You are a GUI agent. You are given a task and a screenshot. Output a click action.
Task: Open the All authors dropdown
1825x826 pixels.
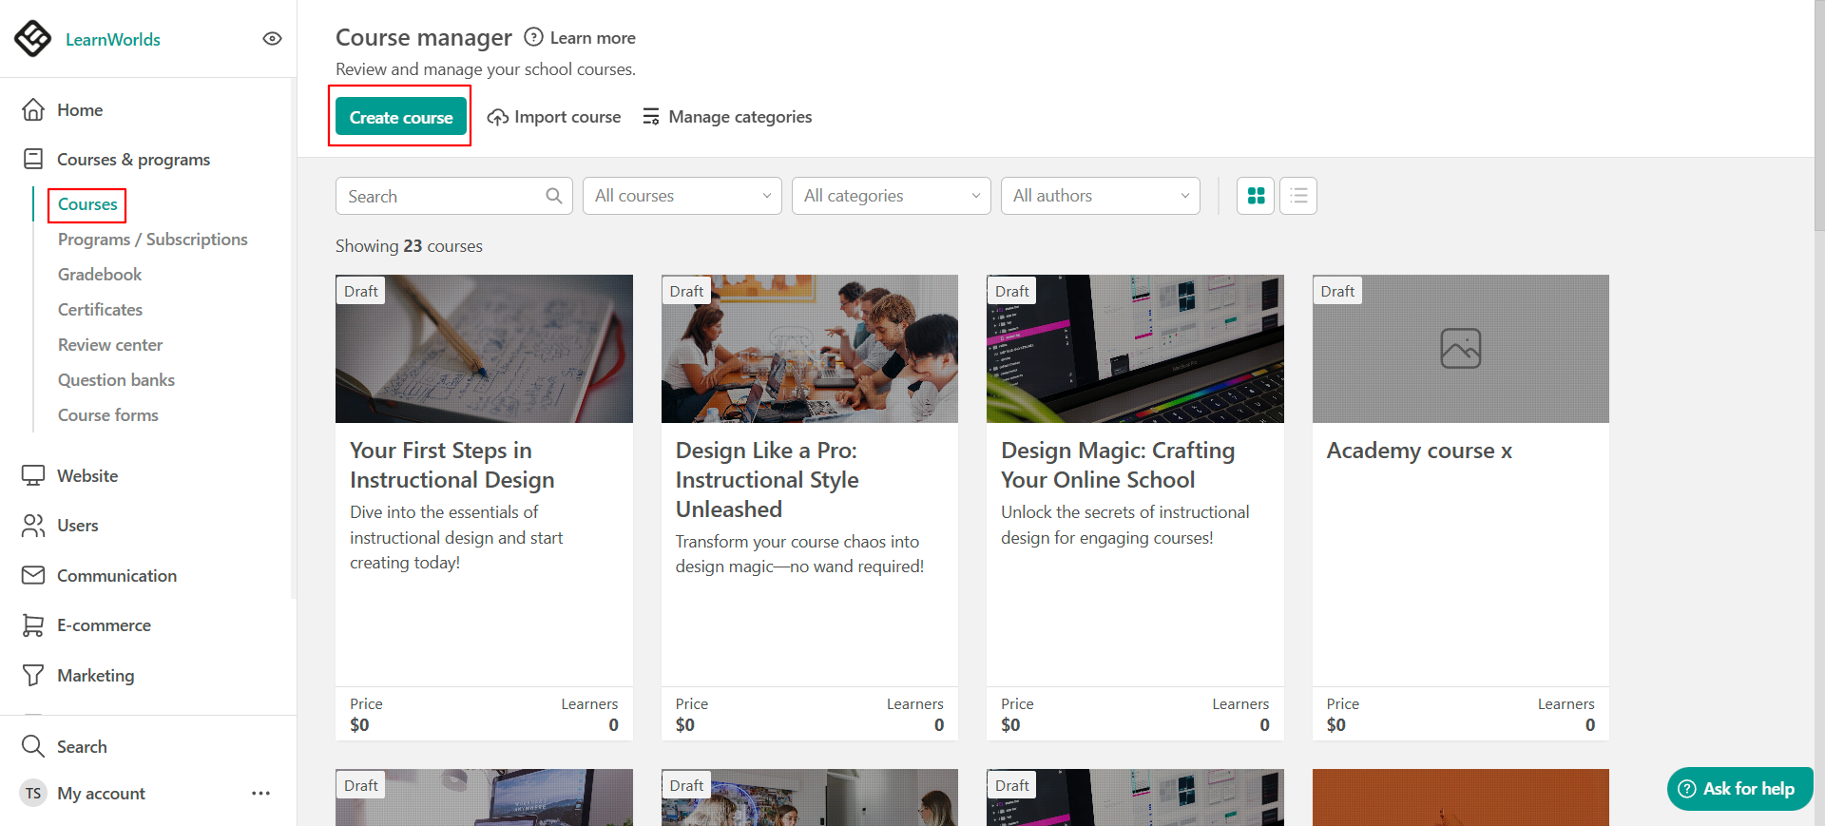pyautogui.click(x=1100, y=196)
